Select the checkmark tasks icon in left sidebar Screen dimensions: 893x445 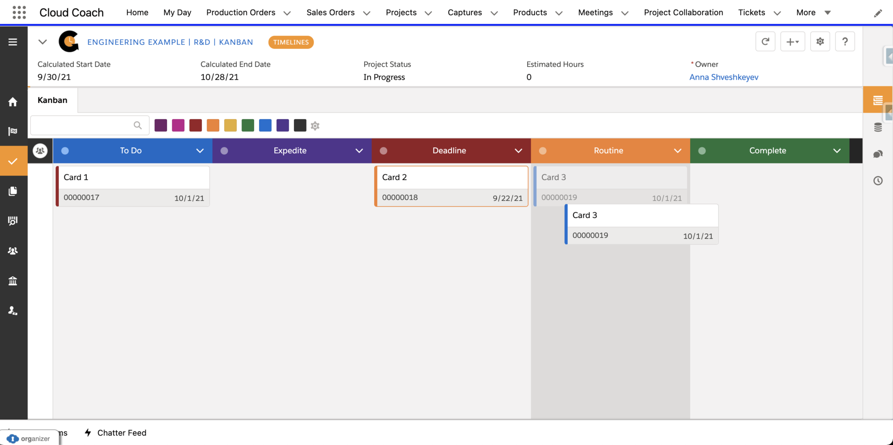point(13,161)
